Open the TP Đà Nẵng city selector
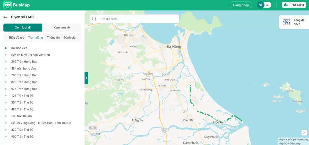This screenshot has width=309, height=145. tap(294, 5)
